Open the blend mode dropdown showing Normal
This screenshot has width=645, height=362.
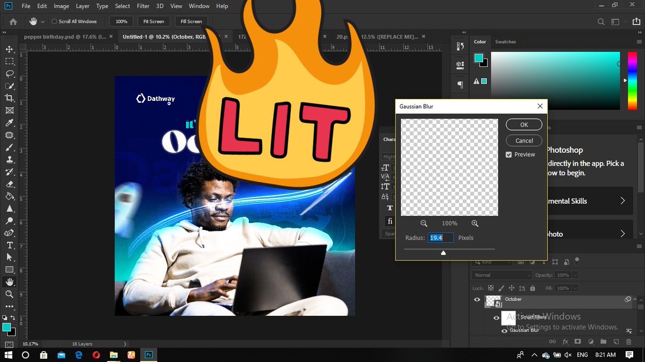point(501,275)
